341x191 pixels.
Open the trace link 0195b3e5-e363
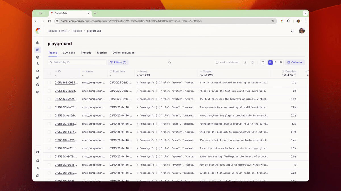66,91
